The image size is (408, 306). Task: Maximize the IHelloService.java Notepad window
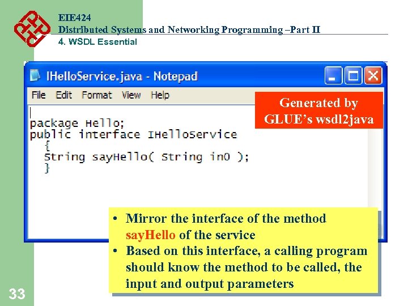(x=353, y=75)
